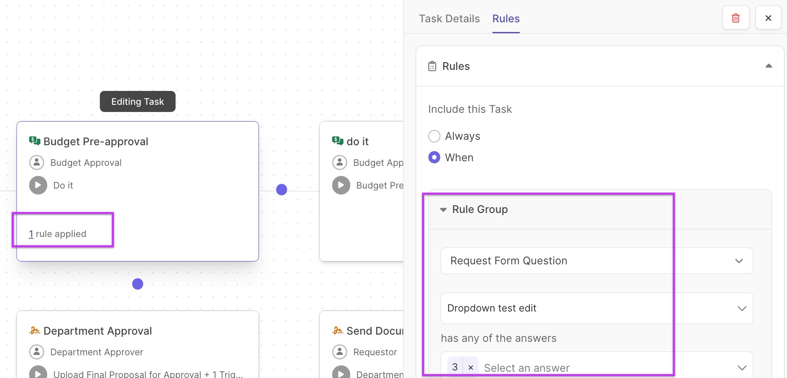Select the Always radio option

[x=434, y=136]
